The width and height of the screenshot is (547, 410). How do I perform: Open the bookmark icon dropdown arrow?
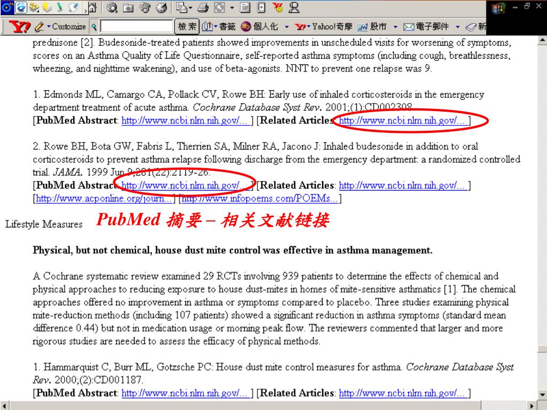click(216, 26)
